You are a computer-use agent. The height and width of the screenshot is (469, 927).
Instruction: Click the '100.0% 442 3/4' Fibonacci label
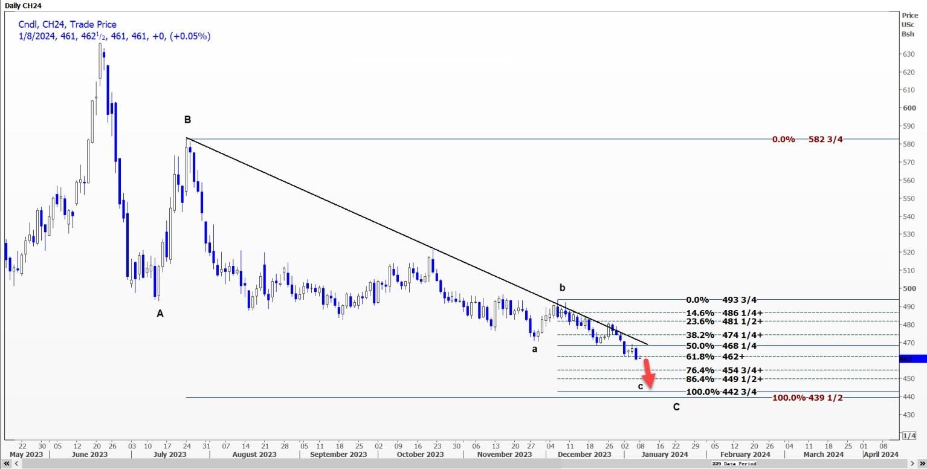pyautogui.click(x=722, y=392)
